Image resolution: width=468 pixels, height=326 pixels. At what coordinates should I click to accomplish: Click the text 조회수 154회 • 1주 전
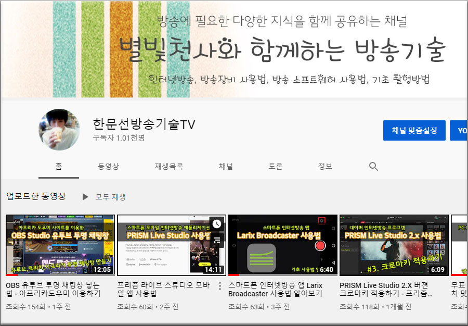[38, 307]
